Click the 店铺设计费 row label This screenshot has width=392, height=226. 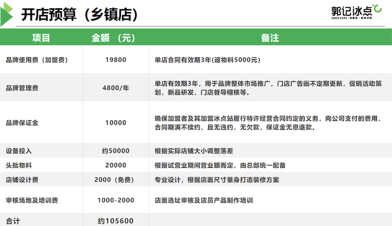pyautogui.click(x=22, y=180)
